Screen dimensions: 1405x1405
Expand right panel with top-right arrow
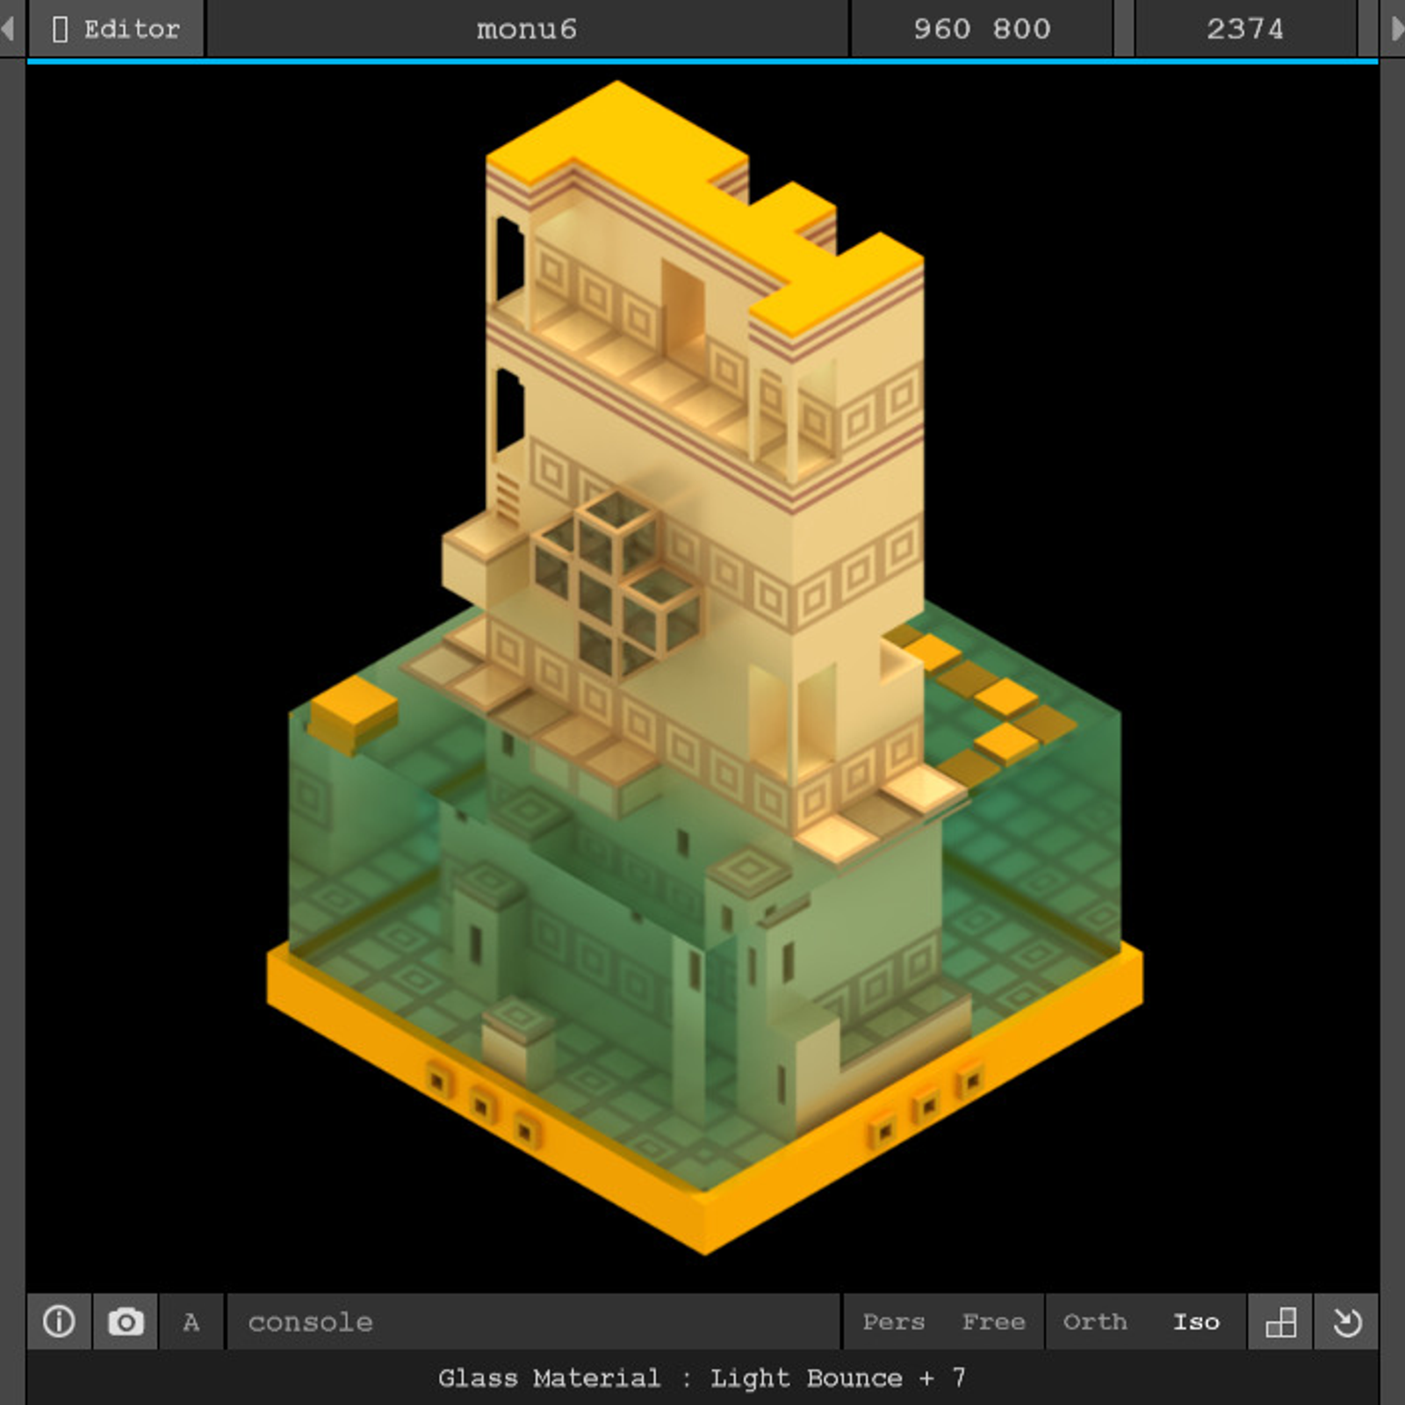[x=1396, y=29]
